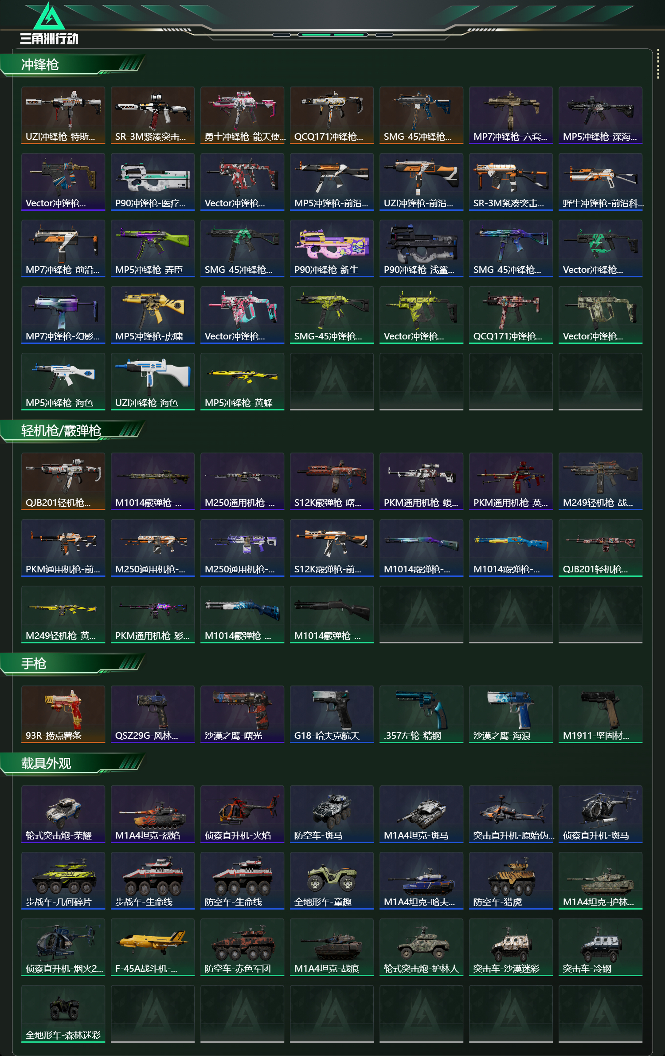Select the 全地形车-童趣 vehicle skin
Screen dimensions: 665x1056
click(x=332, y=881)
